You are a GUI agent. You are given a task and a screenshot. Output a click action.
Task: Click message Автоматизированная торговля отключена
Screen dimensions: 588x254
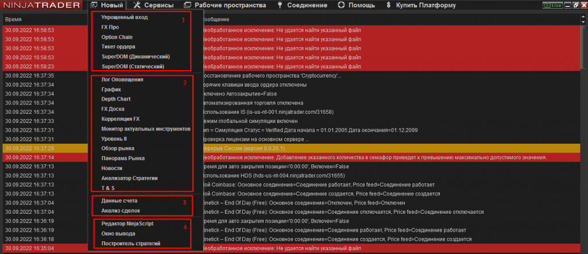tap(253, 103)
